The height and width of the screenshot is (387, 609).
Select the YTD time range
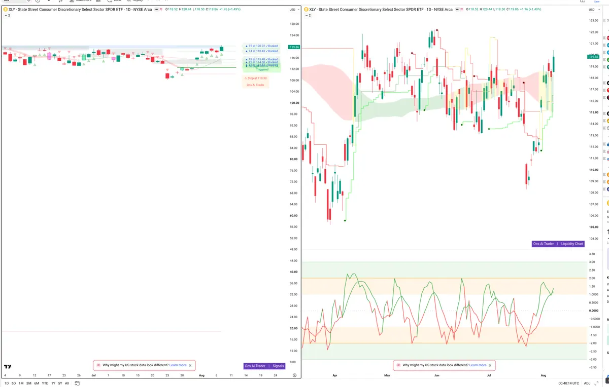(x=45, y=383)
